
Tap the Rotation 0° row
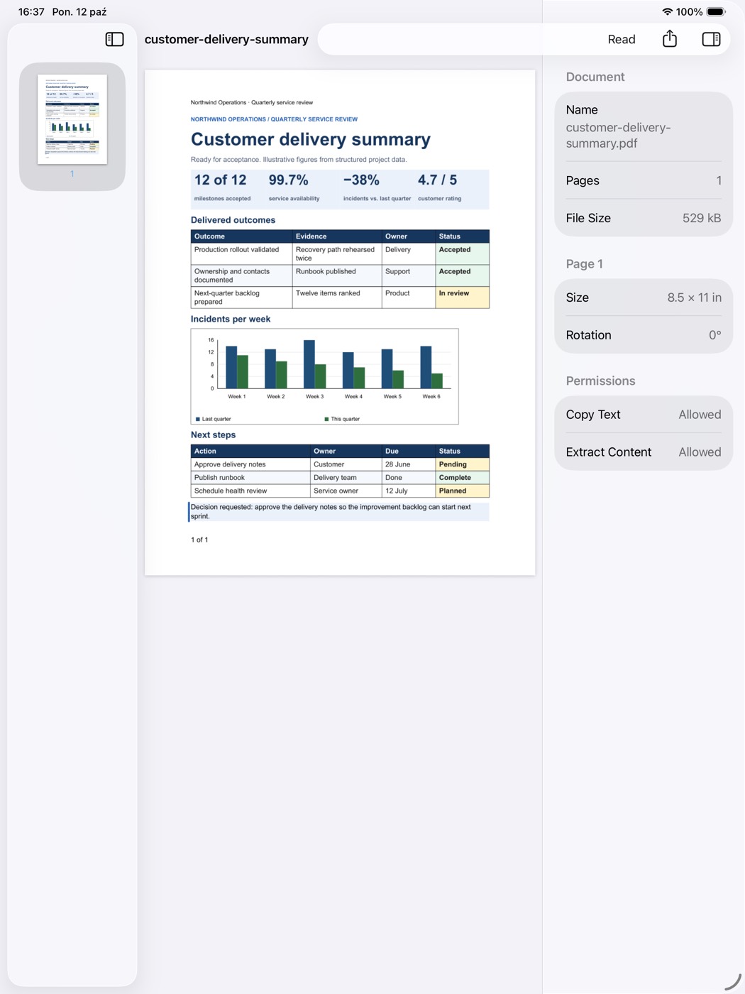point(644,335)
